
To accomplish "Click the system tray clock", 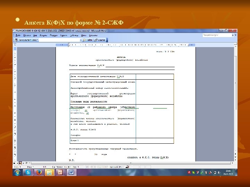I will click(228, 172).
